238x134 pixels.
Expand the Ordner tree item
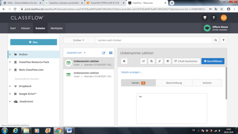[10, 54]
